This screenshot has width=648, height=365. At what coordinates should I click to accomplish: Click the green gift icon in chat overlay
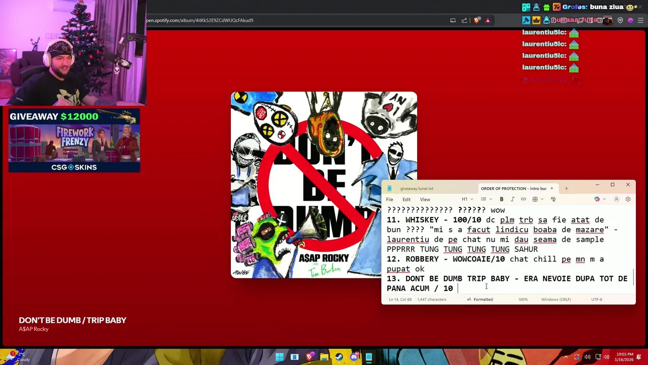pos(546,7)
